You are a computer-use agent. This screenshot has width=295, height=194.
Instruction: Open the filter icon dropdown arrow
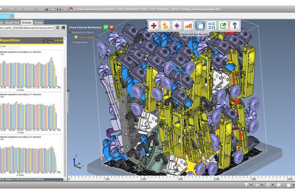click(x=251, y=185)
